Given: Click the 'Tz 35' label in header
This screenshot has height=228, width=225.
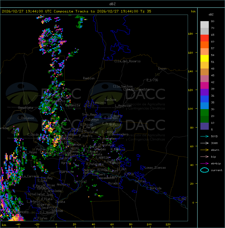Looking at the screenshot, I should 146,11.
